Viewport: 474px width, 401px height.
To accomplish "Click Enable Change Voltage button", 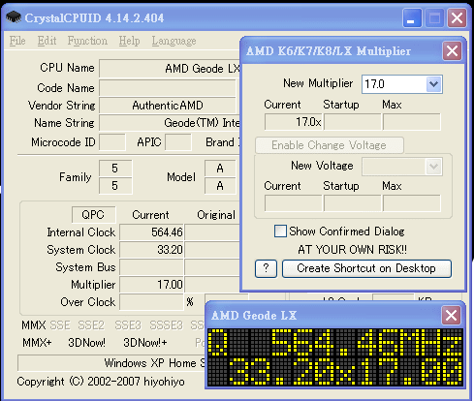I will (329, 145).
